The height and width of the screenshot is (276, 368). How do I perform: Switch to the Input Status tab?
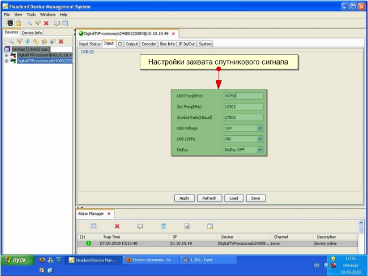(x=89, y=44)
